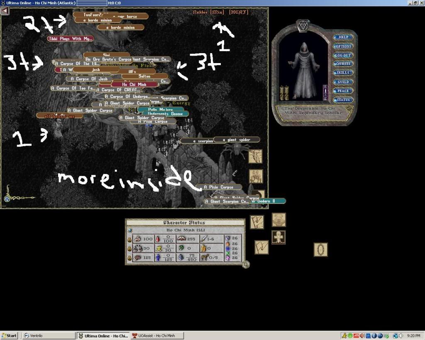Viewport: 425px width, 340px height.
Task: Click the 'Undernants Gnome' teal name bar
Action: (165, 114)
